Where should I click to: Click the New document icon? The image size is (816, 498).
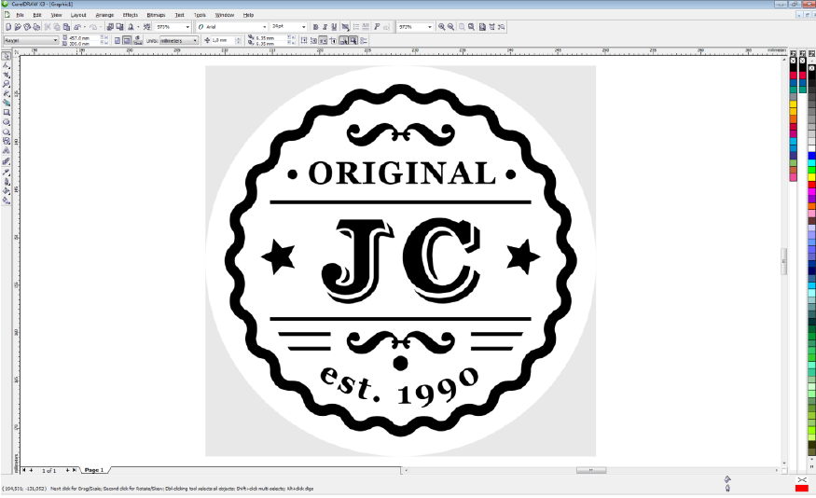point(8,27)
